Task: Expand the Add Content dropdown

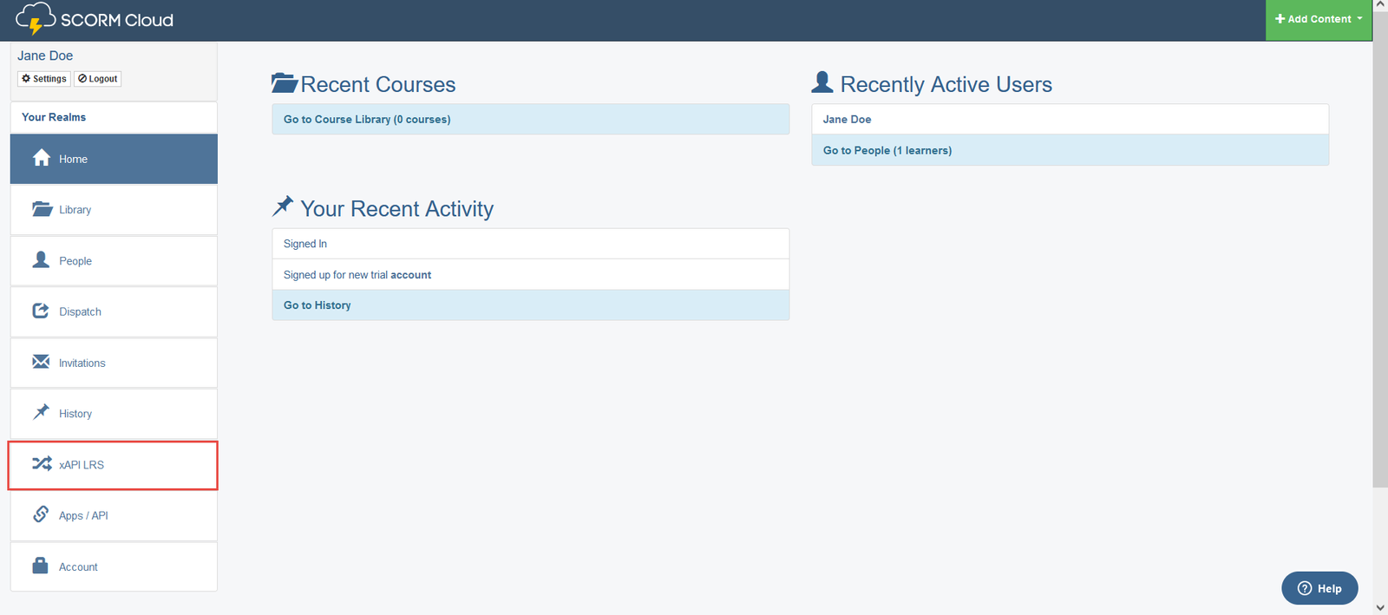Action: click(1318, 19)
